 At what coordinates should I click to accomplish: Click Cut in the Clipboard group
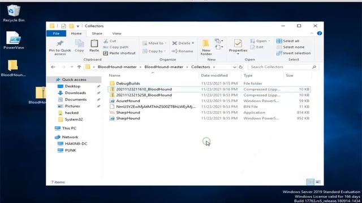[x=110, y=41]
